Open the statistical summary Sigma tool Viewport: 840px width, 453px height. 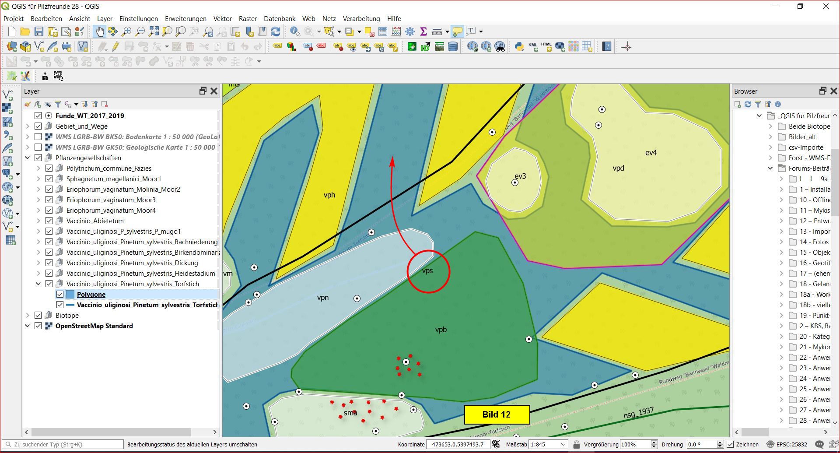point(423,32)
